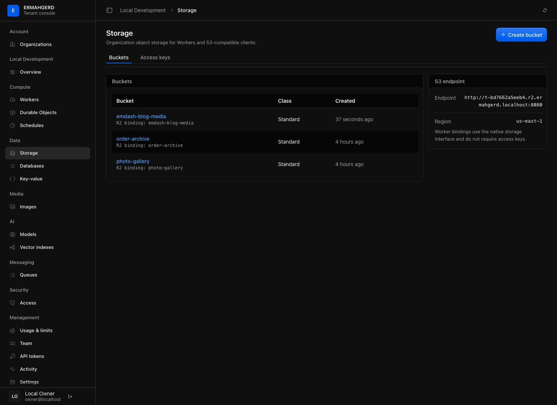Click the Access shield icon
557x405 pixels.
13,303
